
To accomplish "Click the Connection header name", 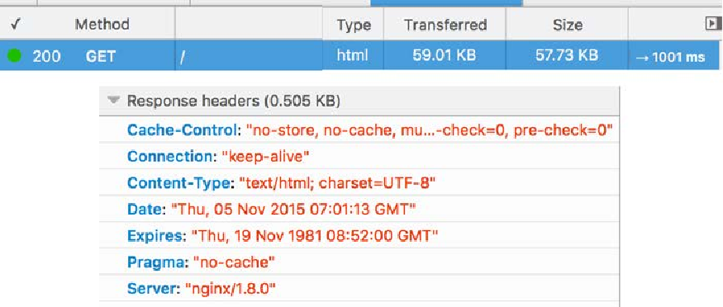I will (x=169, y=157).
